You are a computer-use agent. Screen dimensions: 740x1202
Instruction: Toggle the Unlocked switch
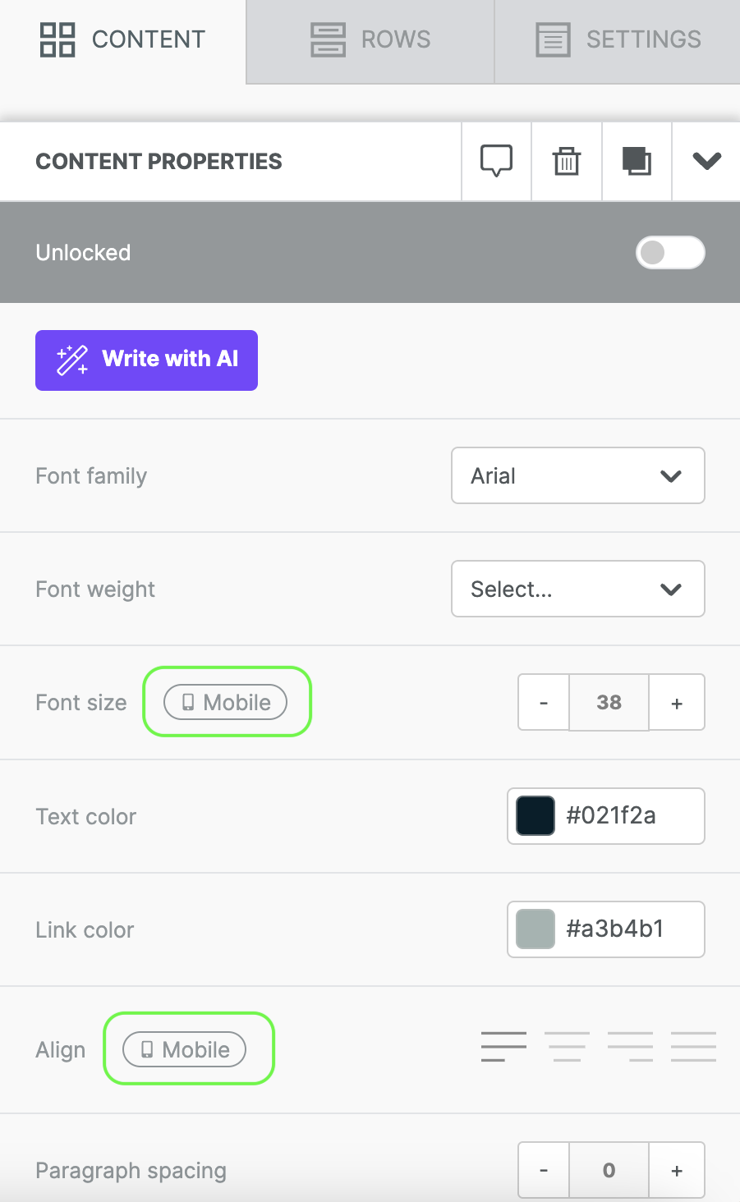tap(670, 252)
